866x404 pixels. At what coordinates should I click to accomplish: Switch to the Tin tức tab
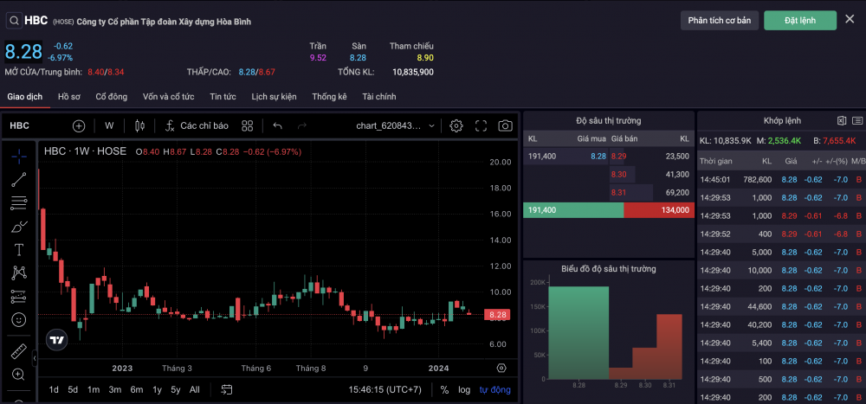click(x=223, y=97)
